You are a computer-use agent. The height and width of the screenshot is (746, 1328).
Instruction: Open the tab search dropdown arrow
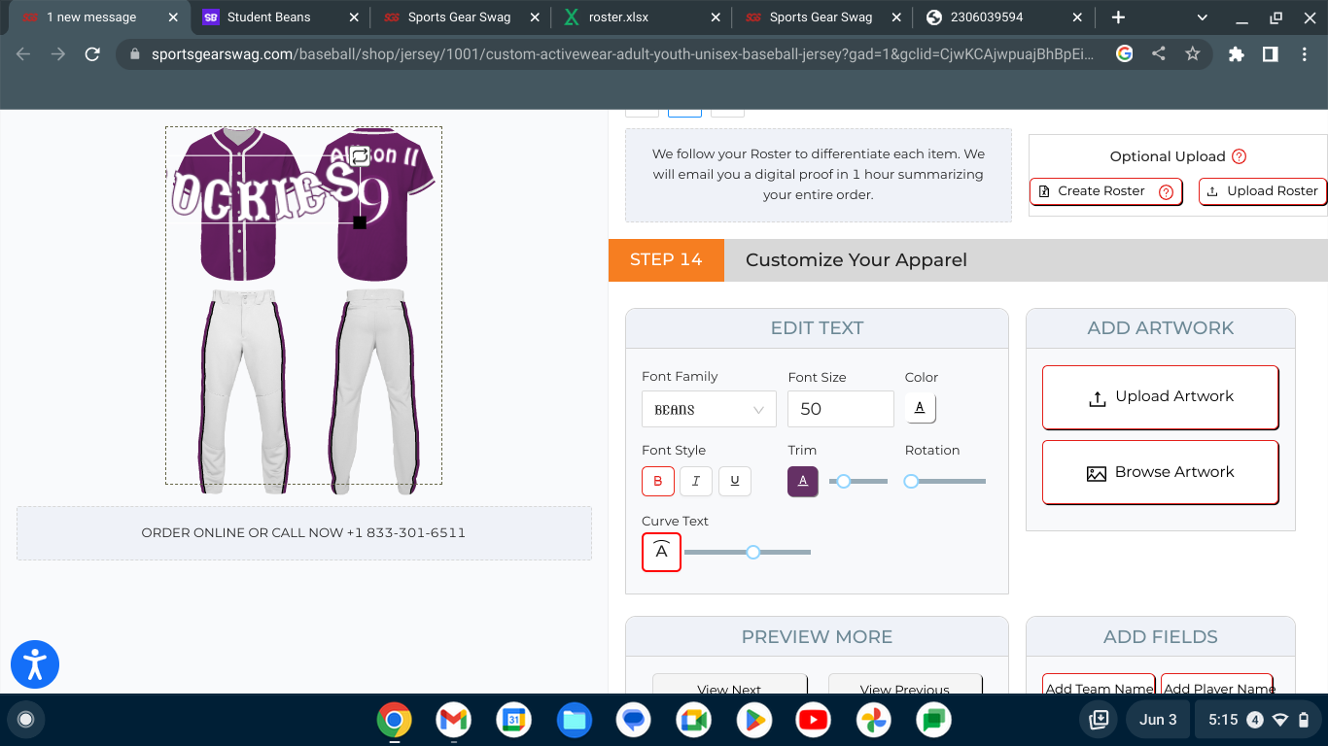[x=1203, y=17]
